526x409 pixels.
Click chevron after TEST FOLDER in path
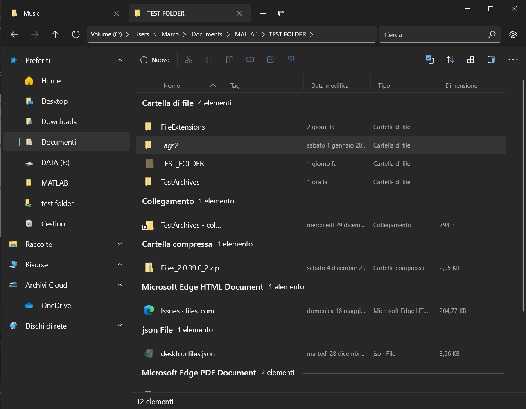312,34
